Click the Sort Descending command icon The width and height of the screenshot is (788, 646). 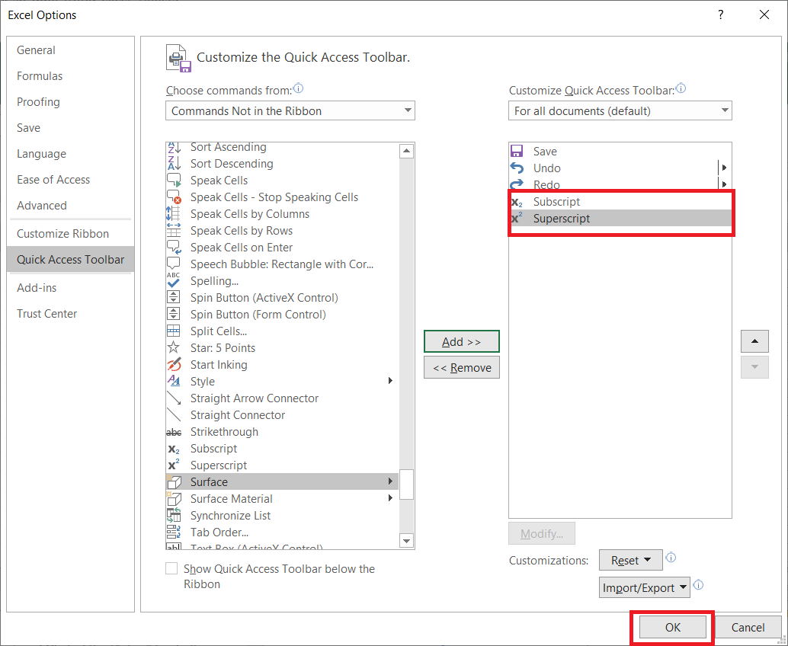click(x=174, y=163)
